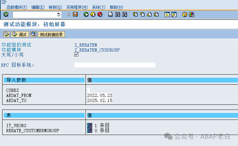Viewport: 238px width, 146px height.
Task: Go to Last Page icon
Action: point(156,14)
